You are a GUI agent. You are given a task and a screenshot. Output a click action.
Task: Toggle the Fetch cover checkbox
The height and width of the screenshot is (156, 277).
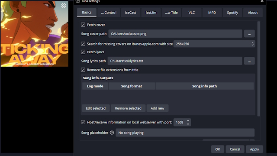83,25
